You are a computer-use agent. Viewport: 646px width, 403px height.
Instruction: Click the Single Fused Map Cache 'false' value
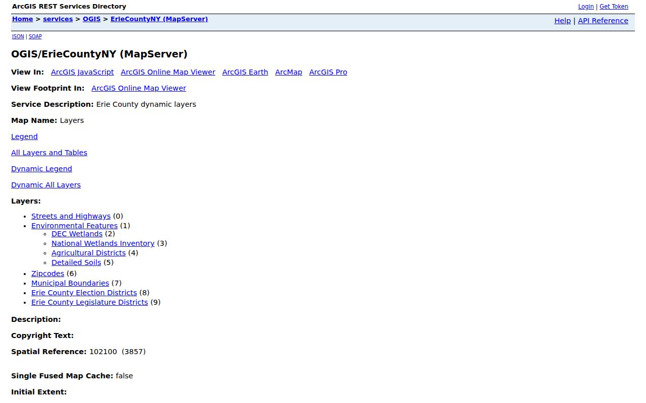click(124, 376)
